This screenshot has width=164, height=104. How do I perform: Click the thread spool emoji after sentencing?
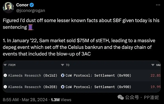click(31, 27)
